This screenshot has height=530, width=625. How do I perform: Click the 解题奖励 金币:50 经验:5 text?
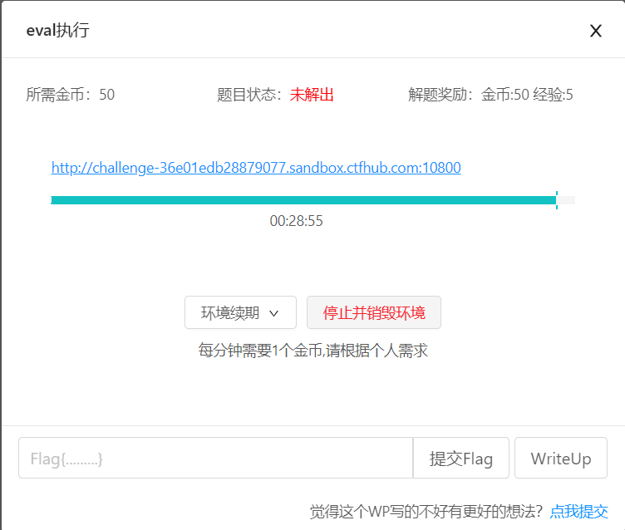click(x=490, y=95)
